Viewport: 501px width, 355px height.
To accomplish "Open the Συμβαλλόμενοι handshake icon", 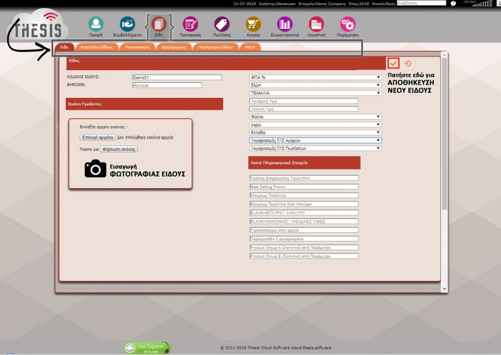I will click(127, 24).
